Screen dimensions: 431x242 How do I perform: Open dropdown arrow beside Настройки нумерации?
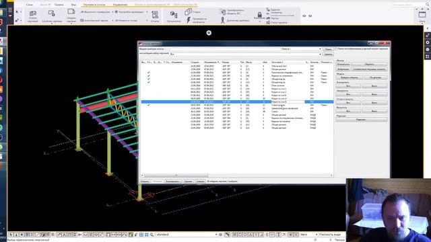147,12
